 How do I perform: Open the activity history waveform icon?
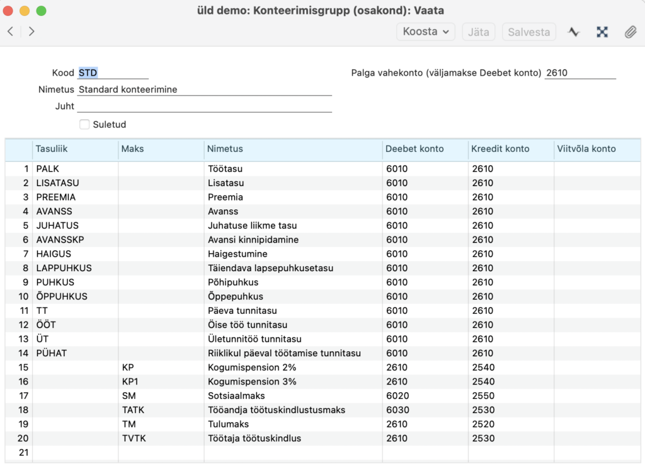click(x=573, y=32)
